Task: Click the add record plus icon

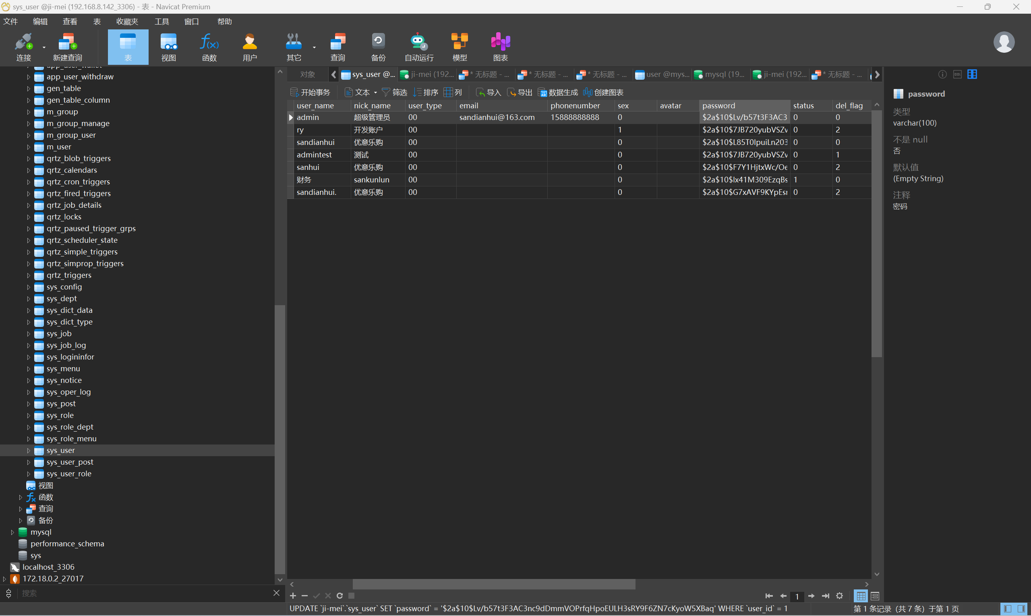Action: tap(293, 595)
